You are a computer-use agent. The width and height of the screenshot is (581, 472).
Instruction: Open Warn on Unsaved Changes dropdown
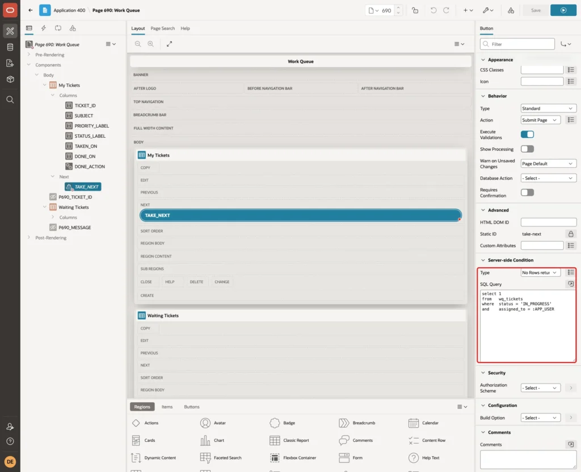point(549,163)
